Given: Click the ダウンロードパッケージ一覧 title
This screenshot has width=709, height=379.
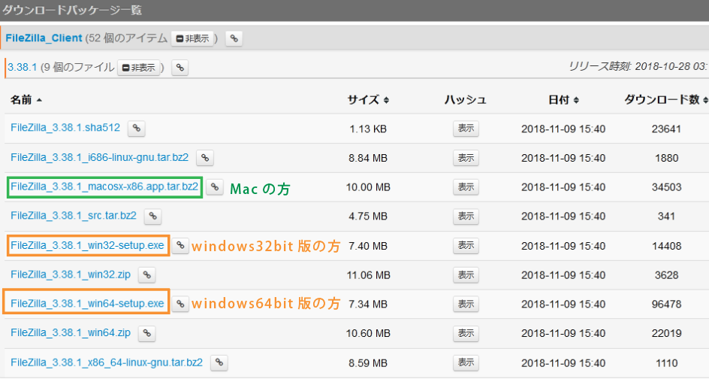Looking at the screenshot, I should (72, 10).
